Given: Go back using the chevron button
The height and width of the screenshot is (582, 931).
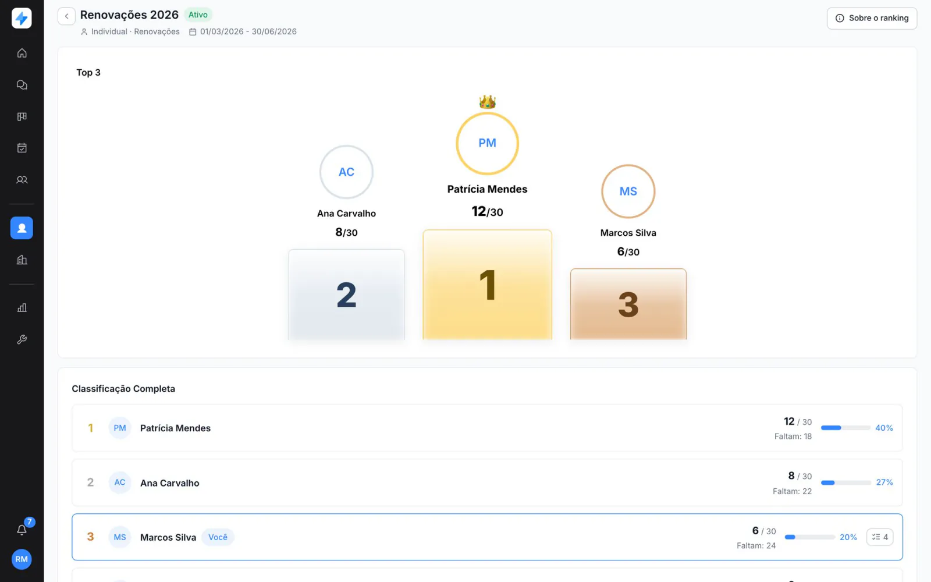Looking at the screenshot, I should tap(66, 16).
